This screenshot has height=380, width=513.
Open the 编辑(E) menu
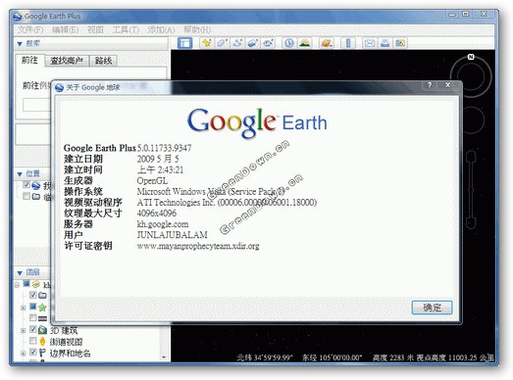(65, 29)
